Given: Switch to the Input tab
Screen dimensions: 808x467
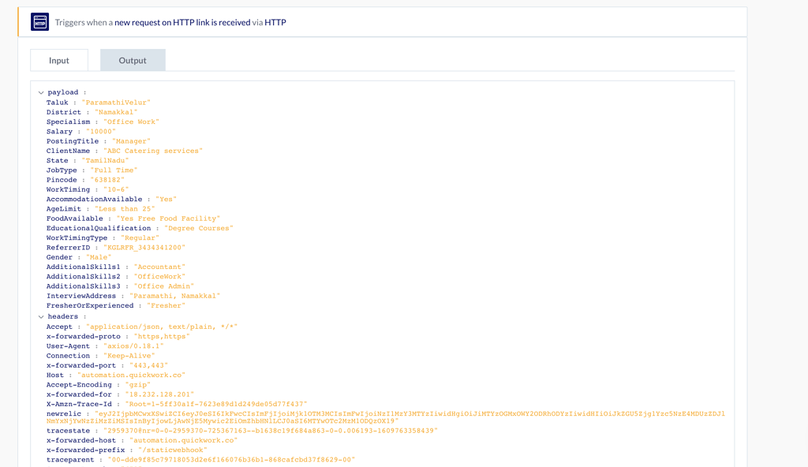Looking at the screenshot, I should tap(58, 59).
